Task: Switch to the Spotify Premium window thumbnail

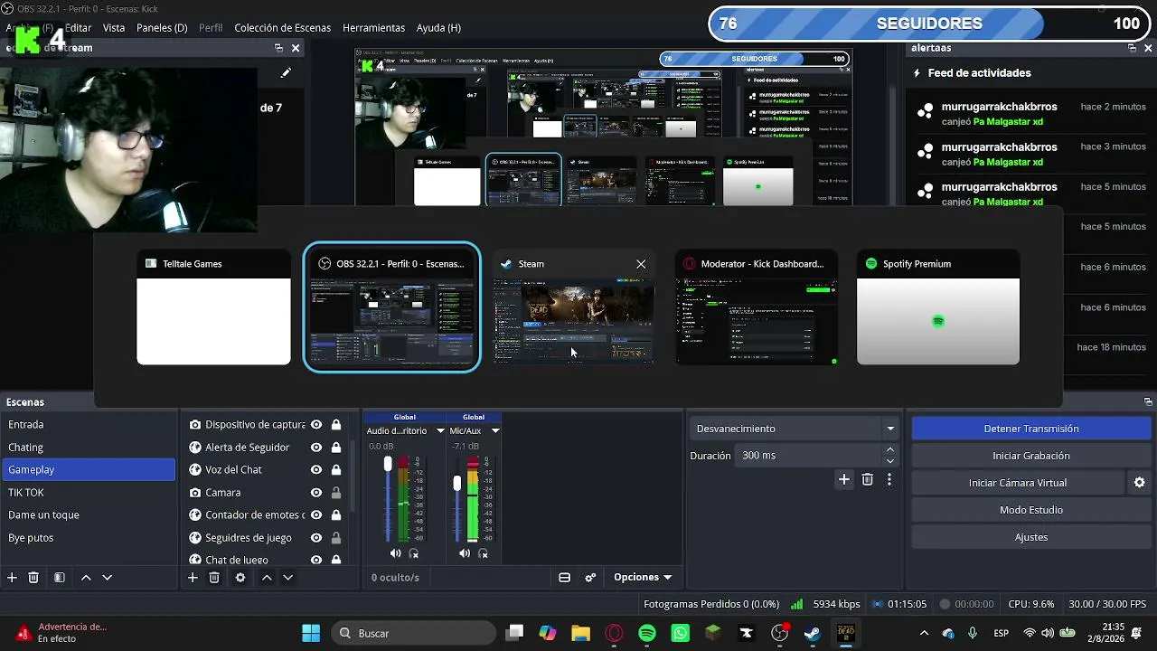Action: (938, 307)
